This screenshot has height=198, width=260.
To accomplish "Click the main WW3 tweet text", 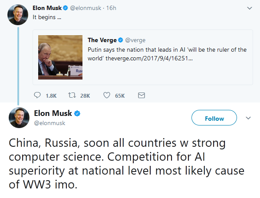I will point(126,164).
